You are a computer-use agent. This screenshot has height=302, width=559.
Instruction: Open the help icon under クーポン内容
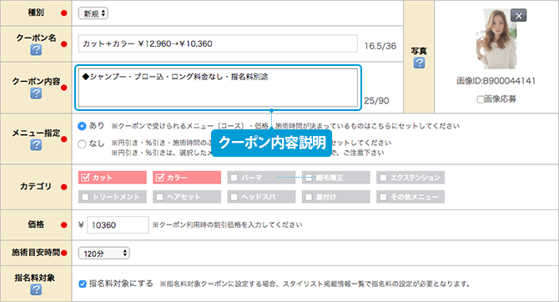tap(36, 93)
